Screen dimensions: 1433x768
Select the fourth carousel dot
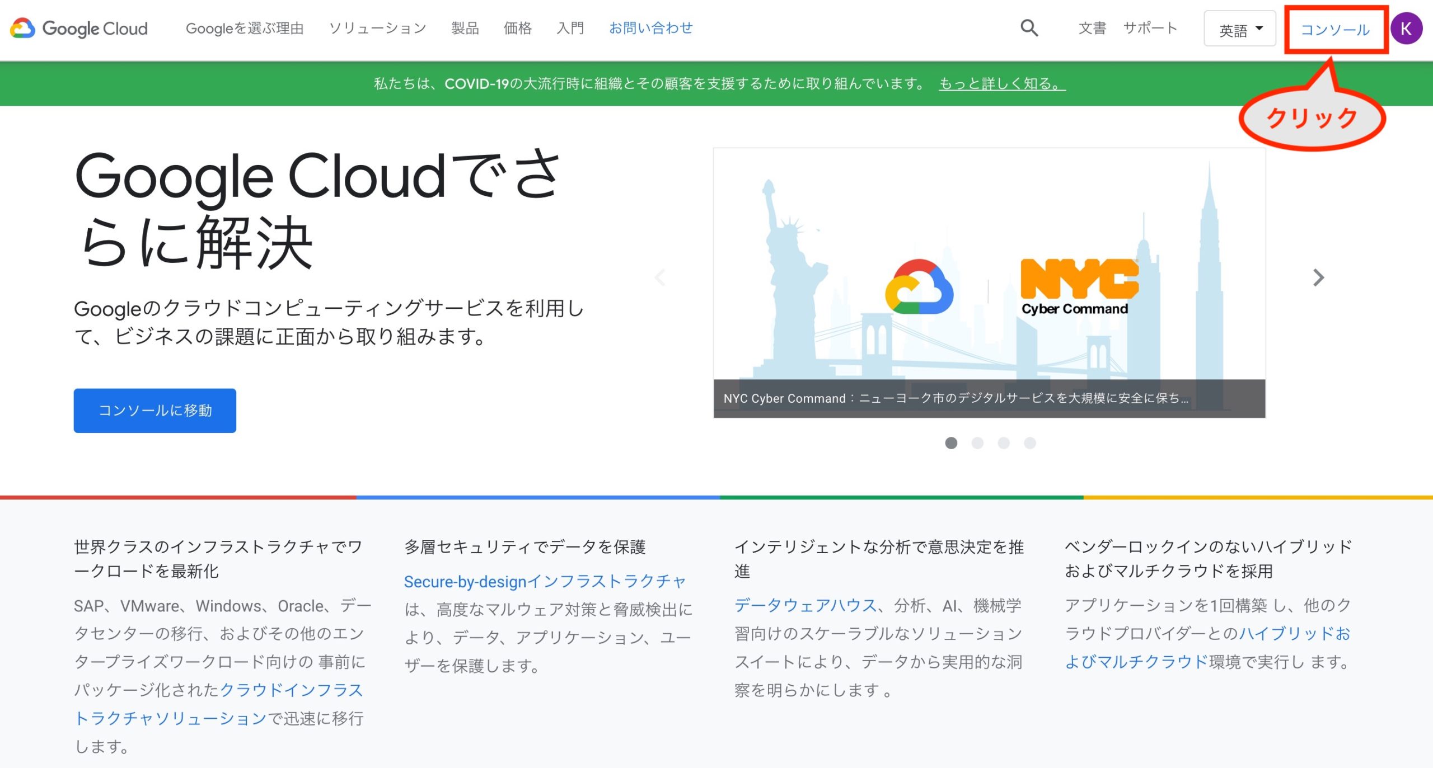click(1030, 443)
